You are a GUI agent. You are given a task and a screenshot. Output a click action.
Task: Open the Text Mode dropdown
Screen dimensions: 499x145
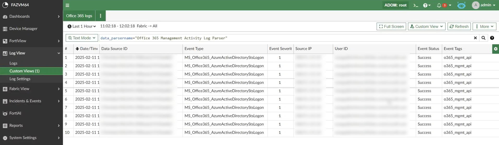coord(82,38)
